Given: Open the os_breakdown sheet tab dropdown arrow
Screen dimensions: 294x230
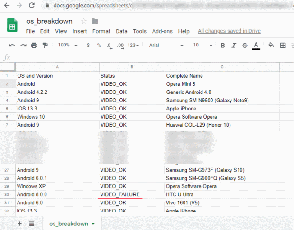Looking at the screenshot, I should (x=93, y=224).
